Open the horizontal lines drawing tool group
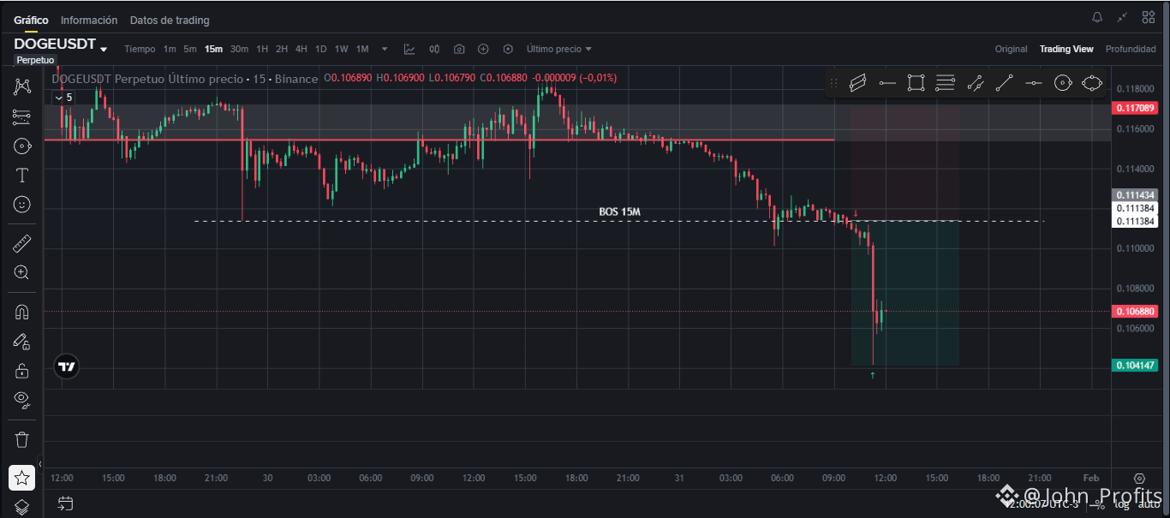This screenshot has height=518, width=1170. (x=22, y=116)
